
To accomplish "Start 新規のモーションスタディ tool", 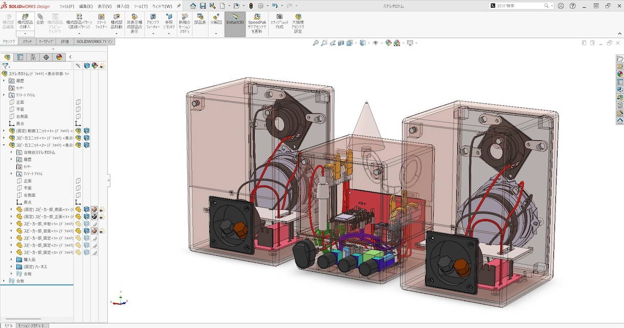I will (185, 24).
